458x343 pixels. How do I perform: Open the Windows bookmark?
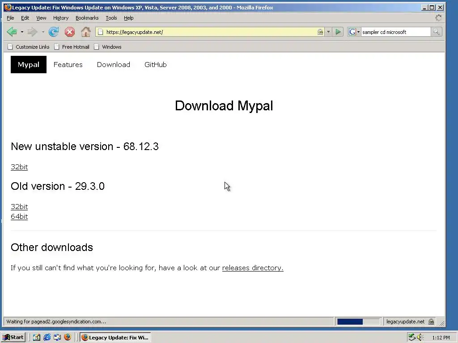click(x=107, y=46)
